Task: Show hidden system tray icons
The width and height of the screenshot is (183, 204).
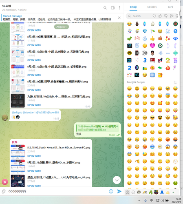Action: [x=139, y=200]
